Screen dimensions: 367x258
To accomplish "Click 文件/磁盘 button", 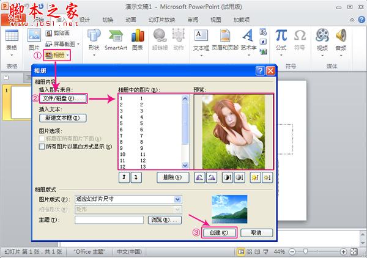I will pyautogui.click(x=63, y=98).
